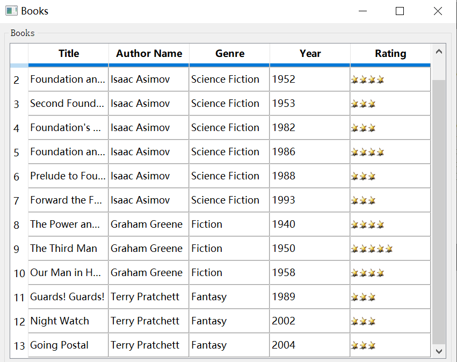The height and width of the screenshot is (362, 457).
Task: Click the Graham Greene cell in row 8
Action: [147, 225]
